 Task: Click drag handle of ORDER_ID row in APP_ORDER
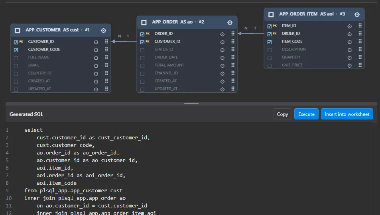[233, 33]
